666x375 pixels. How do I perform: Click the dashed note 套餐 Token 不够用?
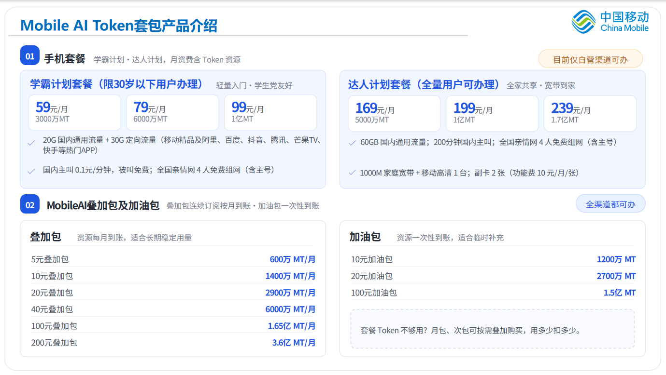(493, 329)
